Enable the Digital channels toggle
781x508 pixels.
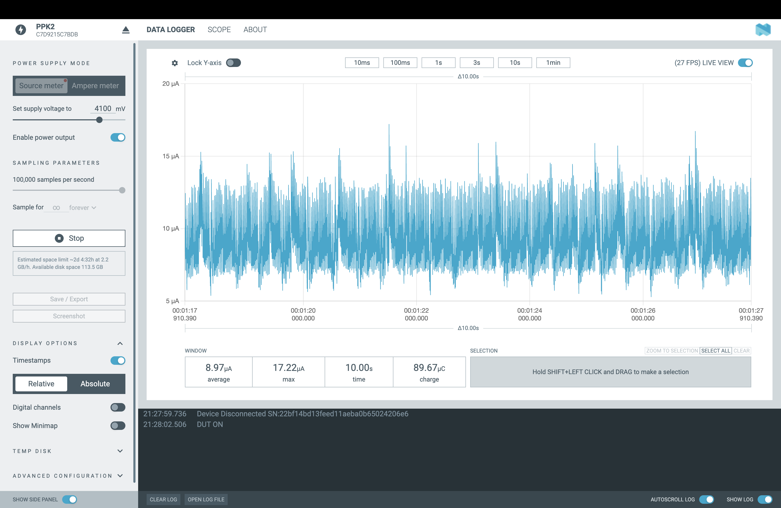[x=118, y=407]
